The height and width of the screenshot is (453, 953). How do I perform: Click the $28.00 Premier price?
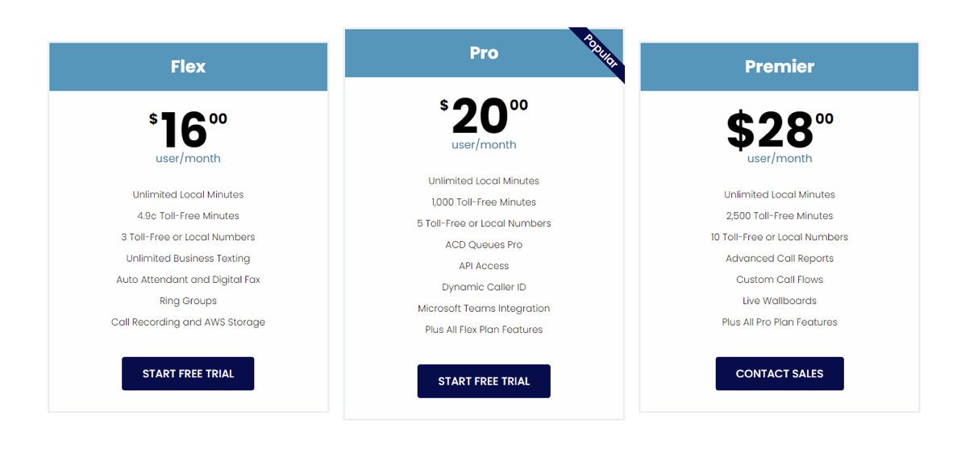[x=779, y=128]
